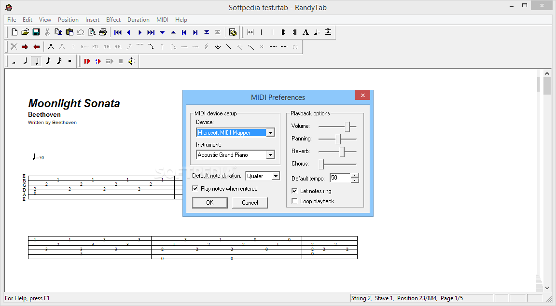Click scroll-down arrow of document scrollbar
The width and height of the screenshot is (556, 306).
[547, 288]
